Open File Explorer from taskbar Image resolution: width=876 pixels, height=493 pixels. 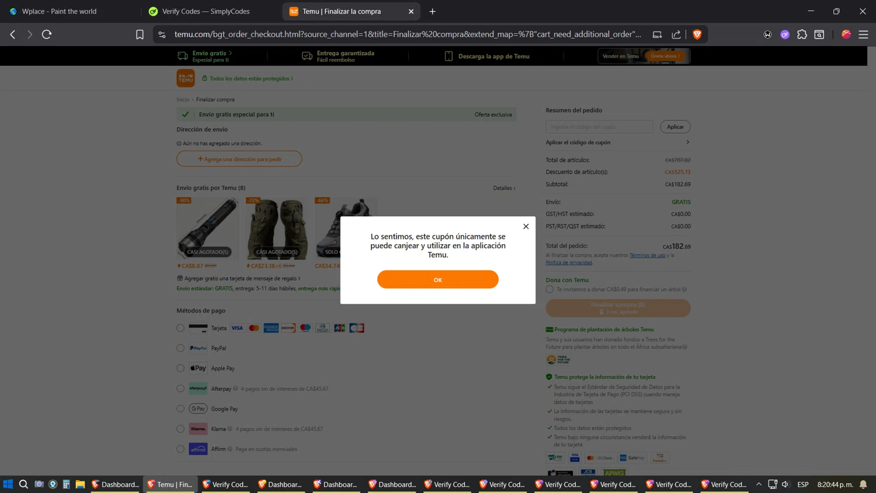pyautogui.click(x=80, y=484)
